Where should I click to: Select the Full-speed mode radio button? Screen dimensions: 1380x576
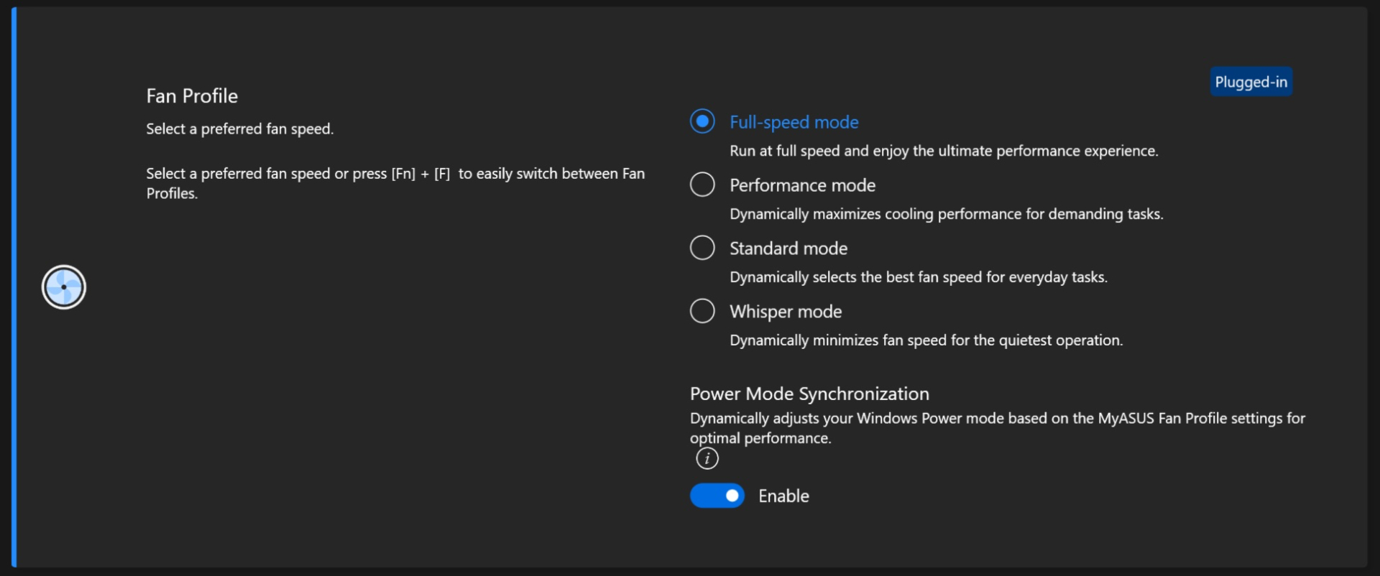(702, 121)
